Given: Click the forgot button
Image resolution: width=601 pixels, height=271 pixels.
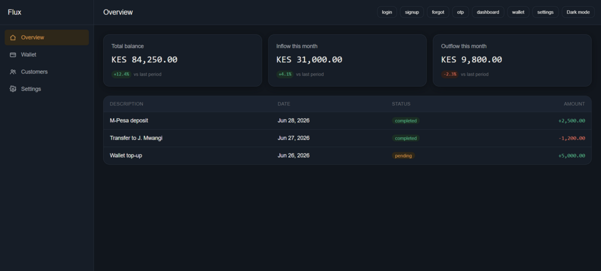Looking at the screenshot, I should click(438, 13).
